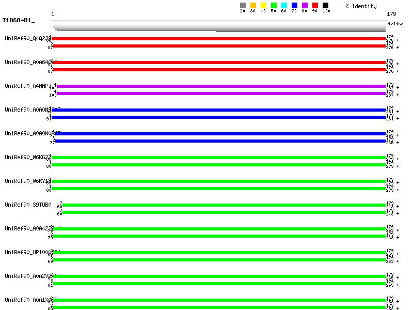Click the UniRef90_W6KY14 sequence label
The width and height of the screenshot is (413, 310).
click(x=27, y=181)
